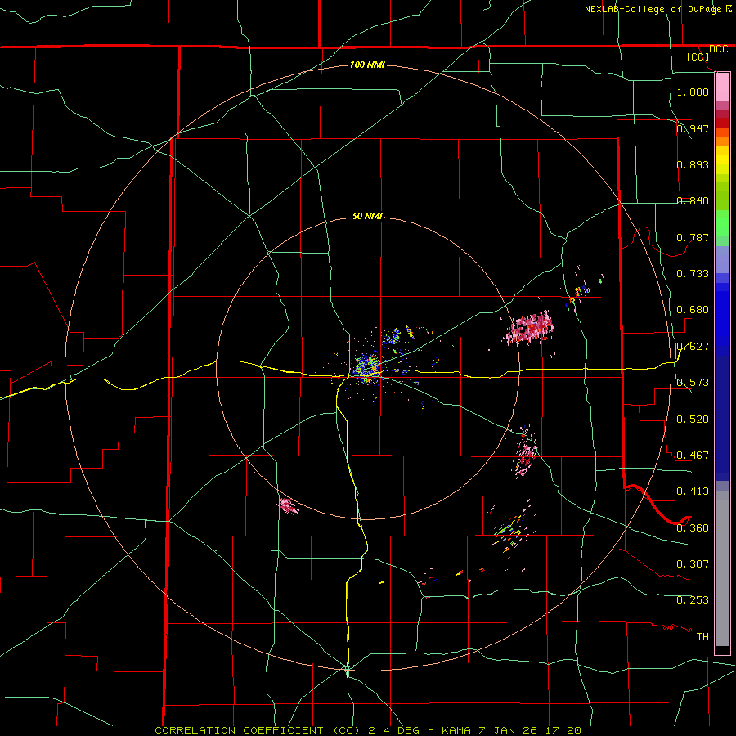Select the 0.893 scale value
Screen dimensions: 736x736
693,164
